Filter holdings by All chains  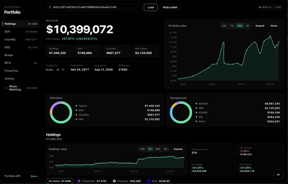coord(60,181)
